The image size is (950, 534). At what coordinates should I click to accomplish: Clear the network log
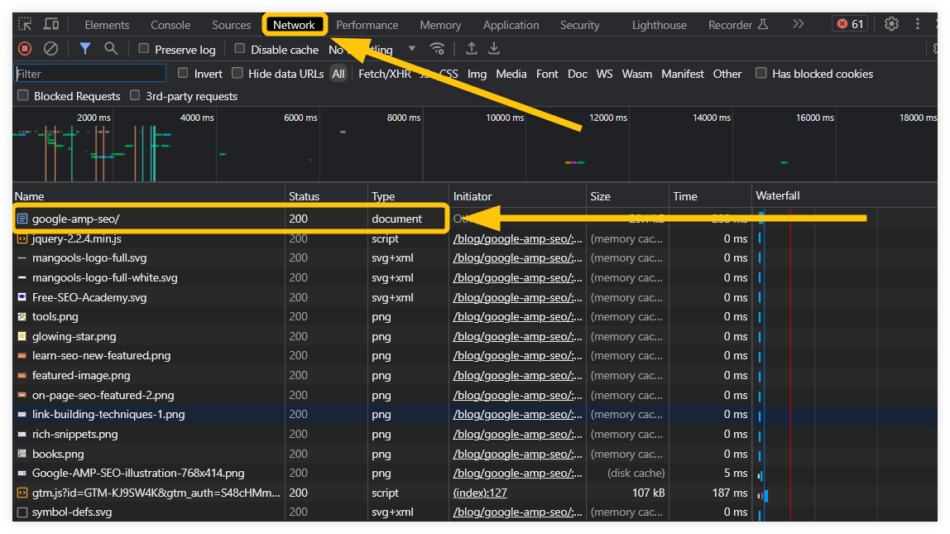point(51,49)
